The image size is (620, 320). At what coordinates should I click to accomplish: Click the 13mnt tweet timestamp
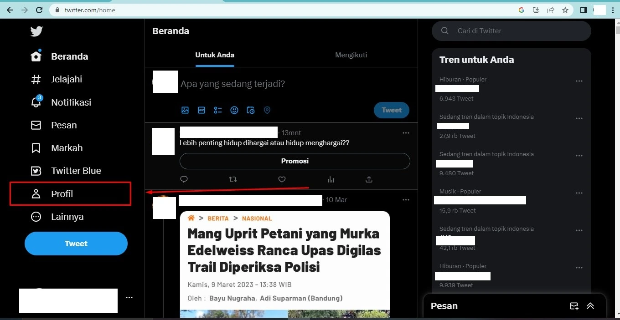(291, 133)
